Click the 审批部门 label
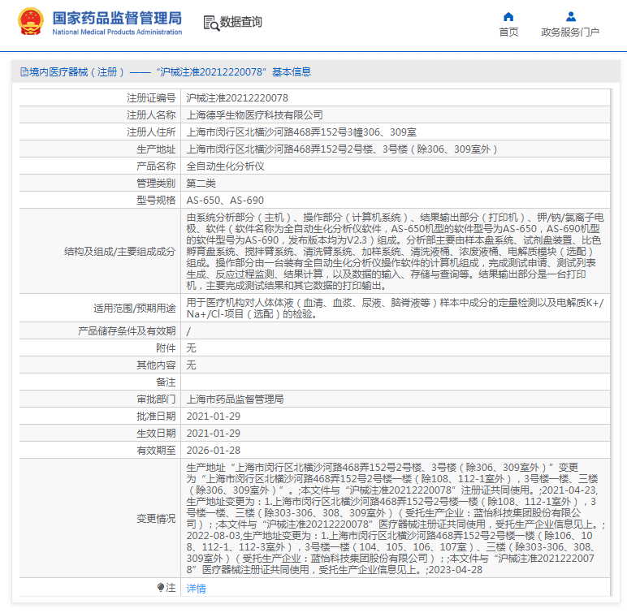 click(x=157, y=399)
